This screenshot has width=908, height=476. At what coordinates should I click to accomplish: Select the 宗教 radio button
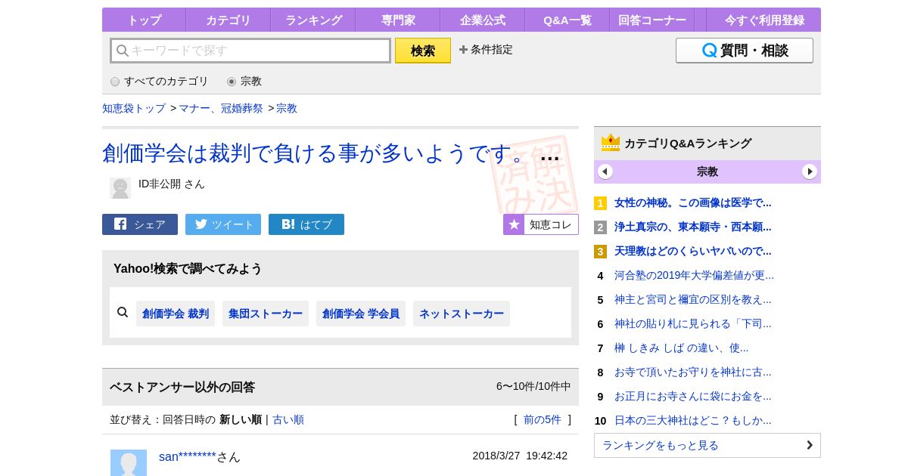232,82
